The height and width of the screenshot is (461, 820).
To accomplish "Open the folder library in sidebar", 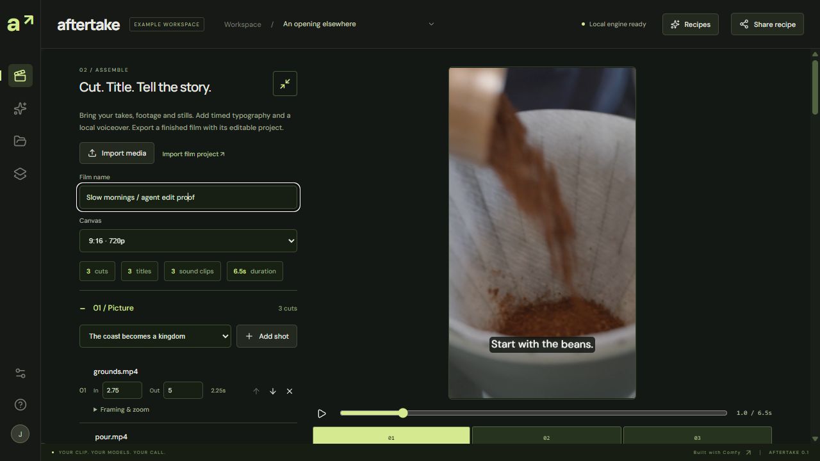I will [20, 141].
